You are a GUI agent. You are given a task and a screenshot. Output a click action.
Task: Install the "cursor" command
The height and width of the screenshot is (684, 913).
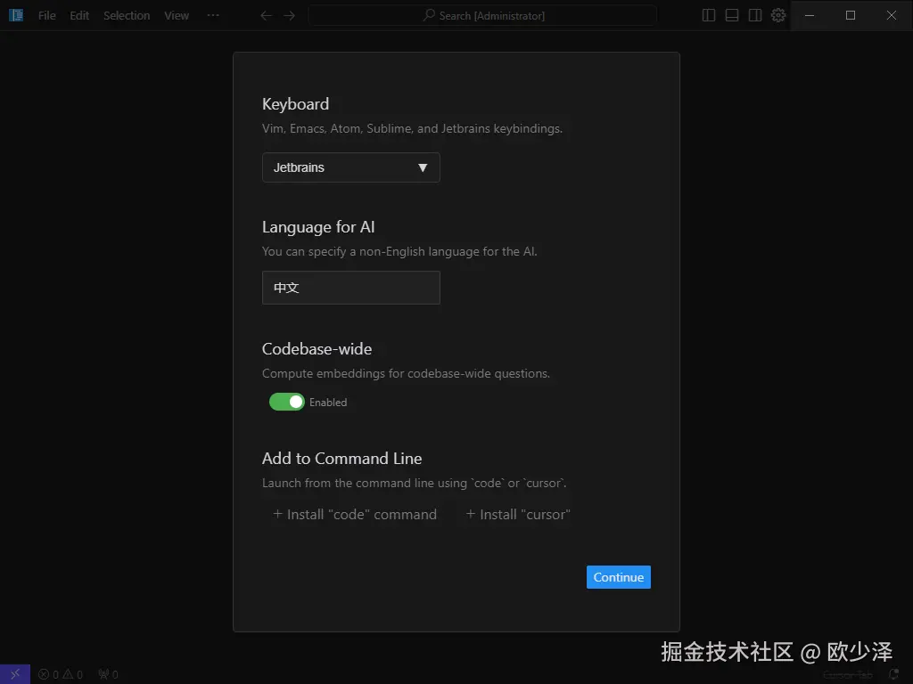click(518, 514)
